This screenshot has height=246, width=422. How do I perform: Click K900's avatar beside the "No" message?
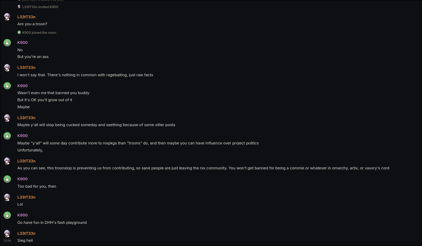click(x=7, y=43)
